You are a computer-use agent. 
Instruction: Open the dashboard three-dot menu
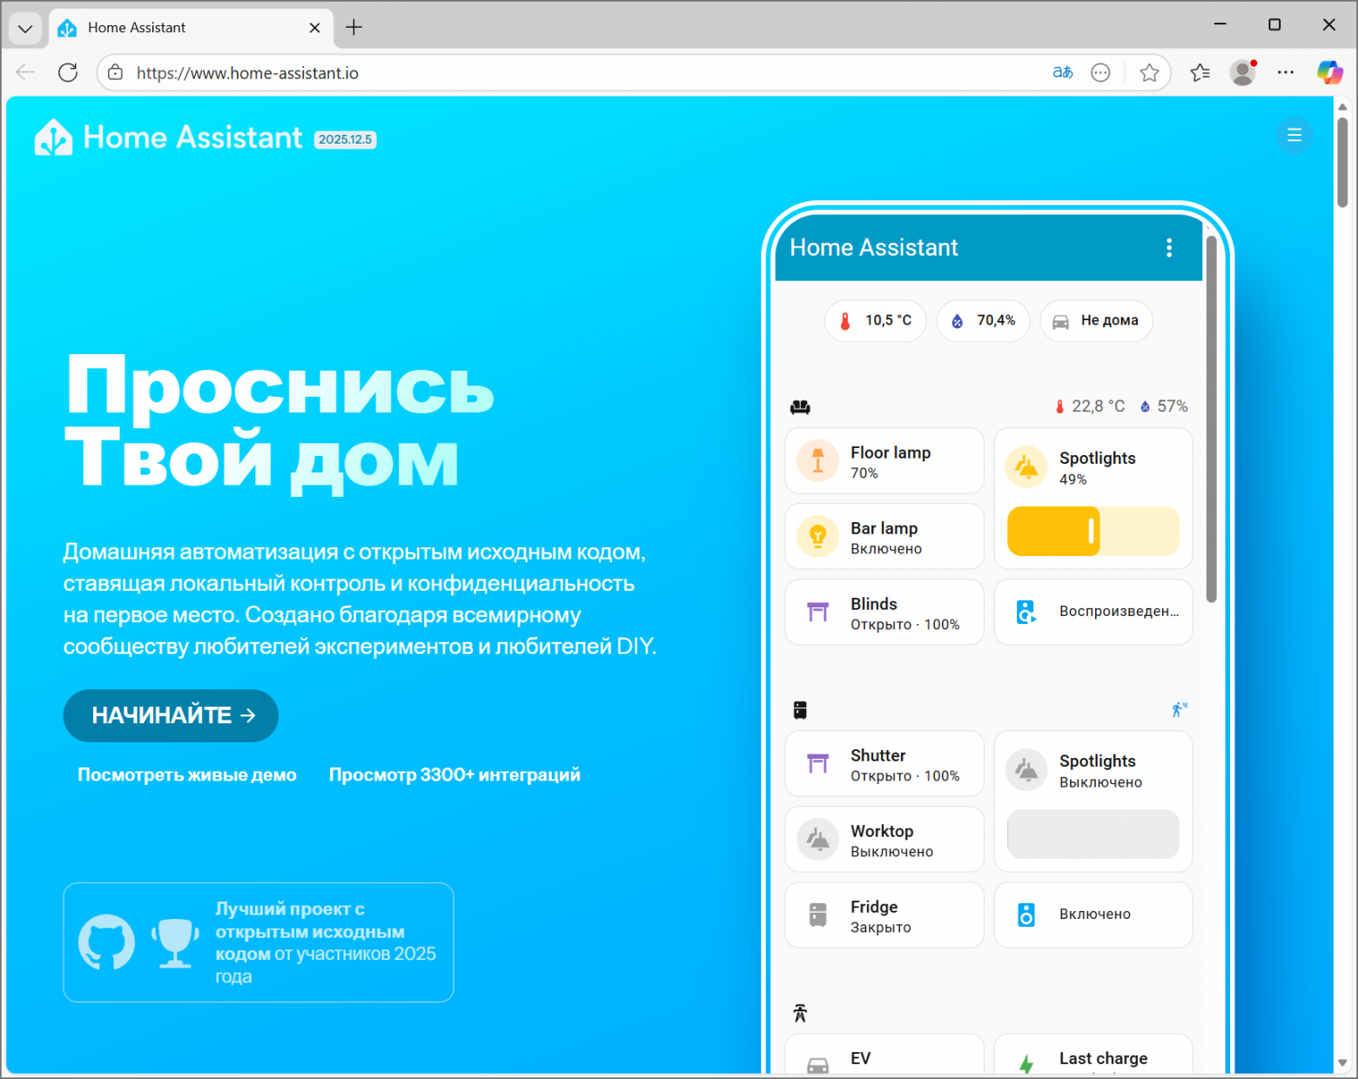(x=1169, y=247)
